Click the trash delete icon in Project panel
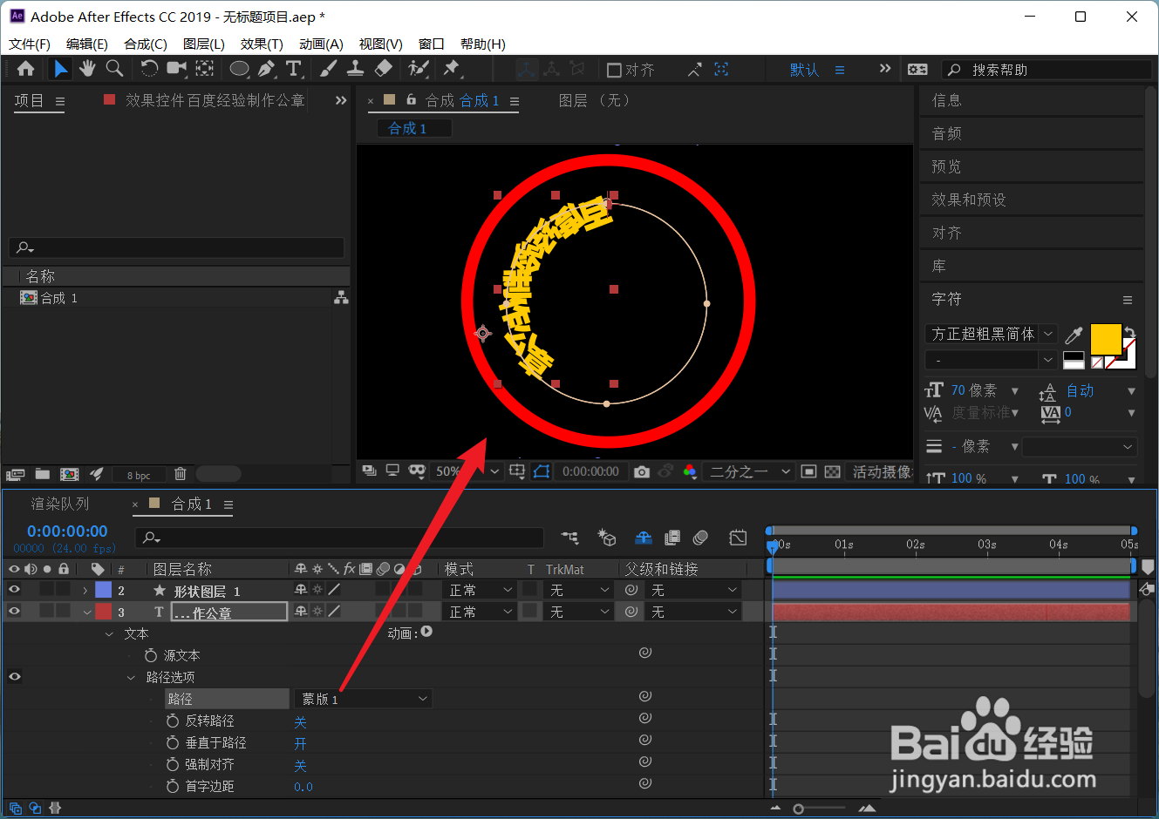This screenshot has width=1159, height=819. [x=180, y=474]
